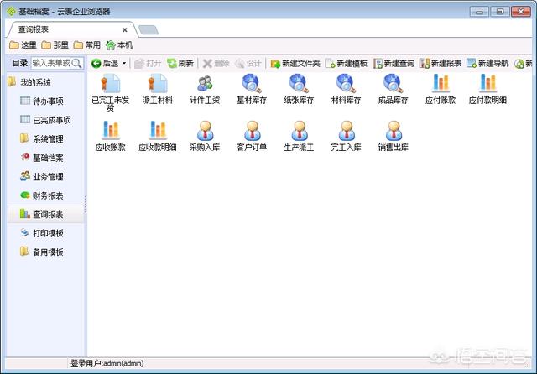This screenshot has height=374, width=537.
Task: Minimize the 云表企业浏览器 window
Action: pos(479,12)
